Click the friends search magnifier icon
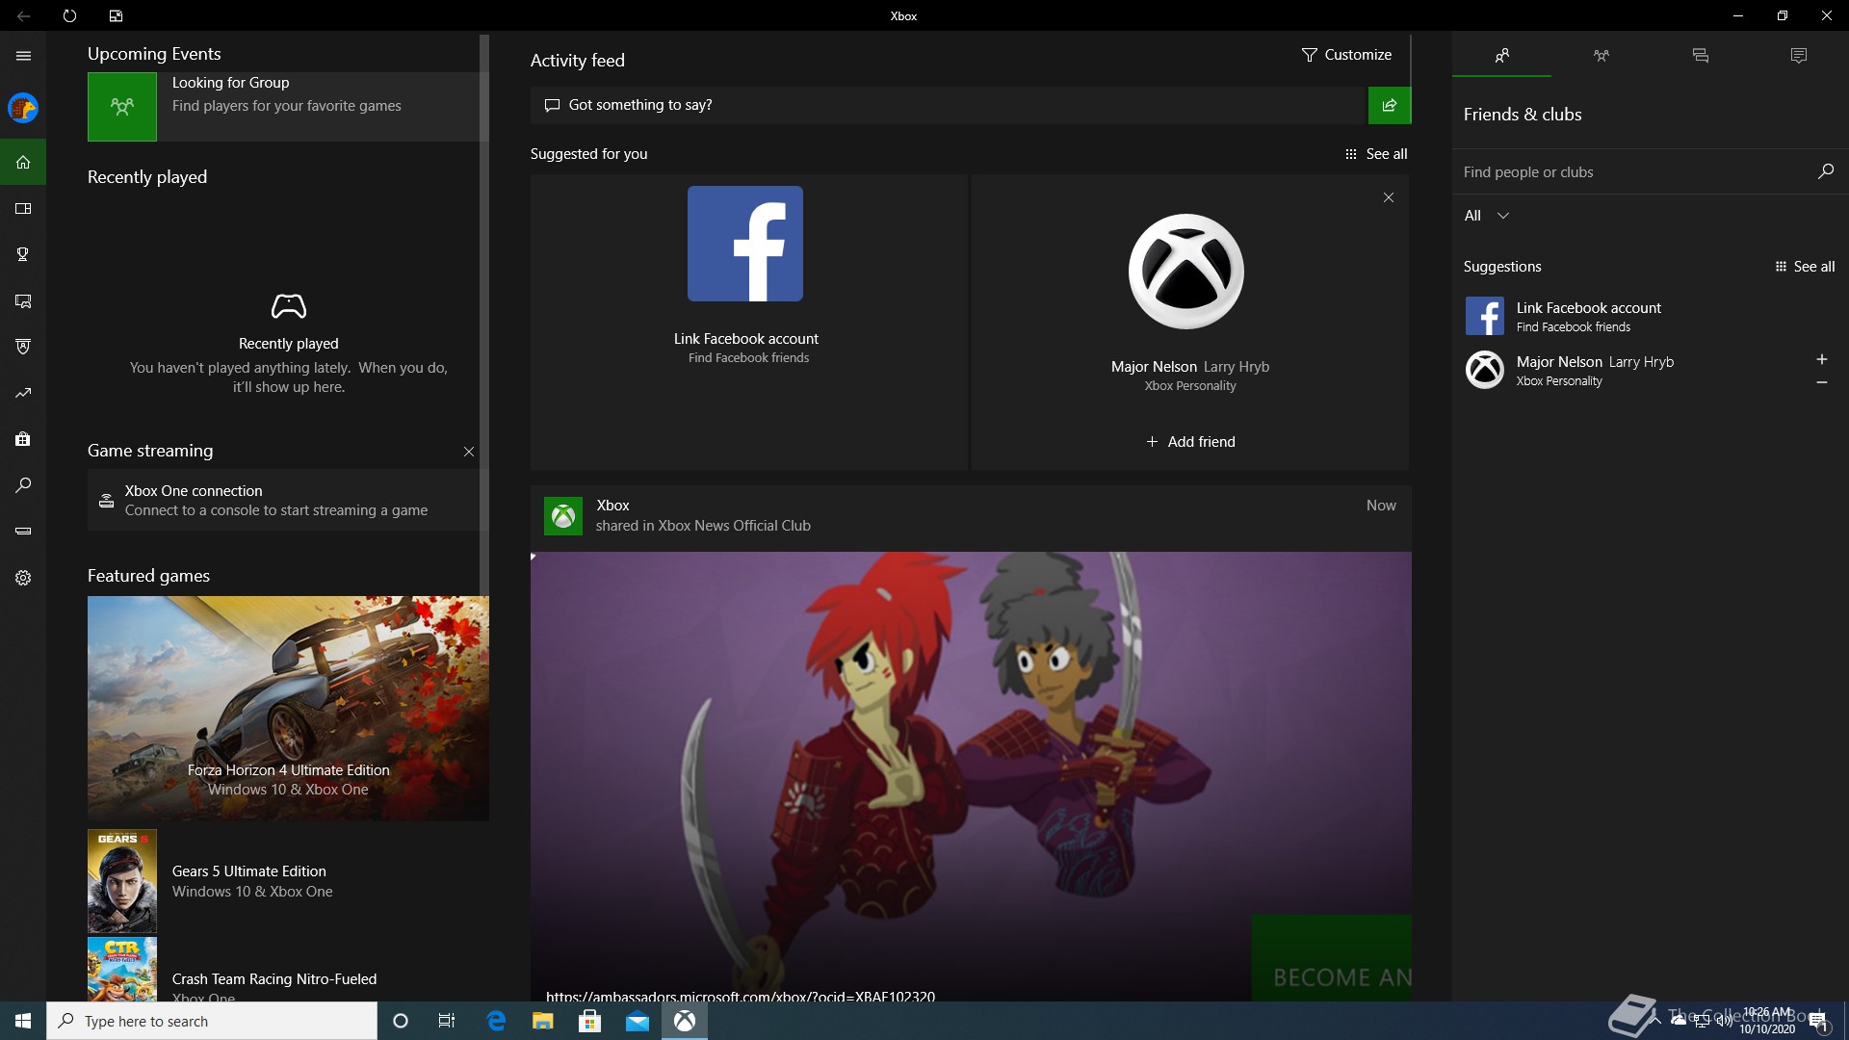 [1825, 171]
